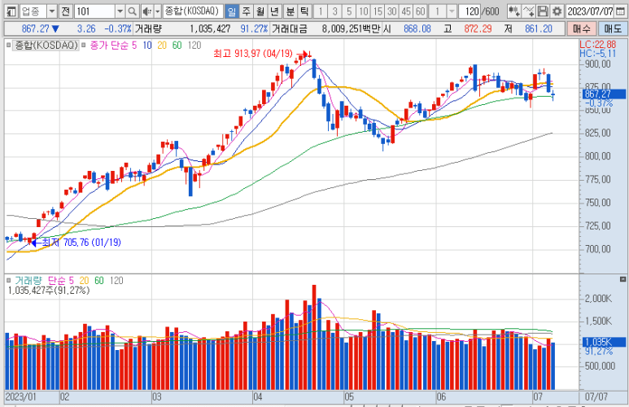629x407 pixels.
Task: Click the speaker sound alert icon
Action: coord(146,11)
